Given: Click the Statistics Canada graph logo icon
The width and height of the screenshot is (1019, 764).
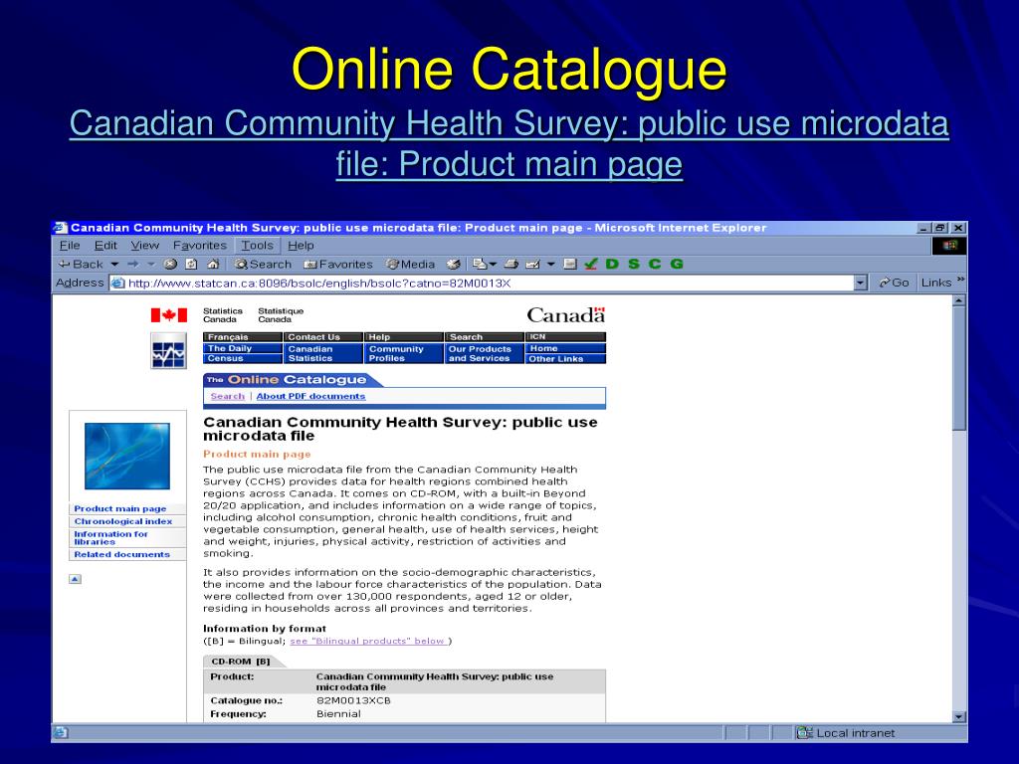Looking at the screenshot, I should (x=168, y=351).
